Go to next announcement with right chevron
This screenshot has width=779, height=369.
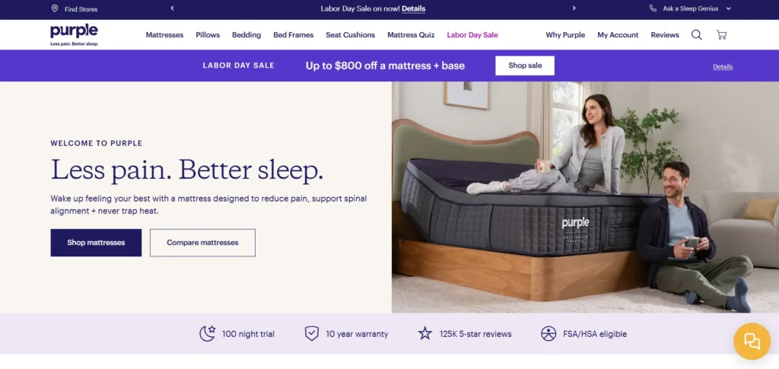[574, 8]
